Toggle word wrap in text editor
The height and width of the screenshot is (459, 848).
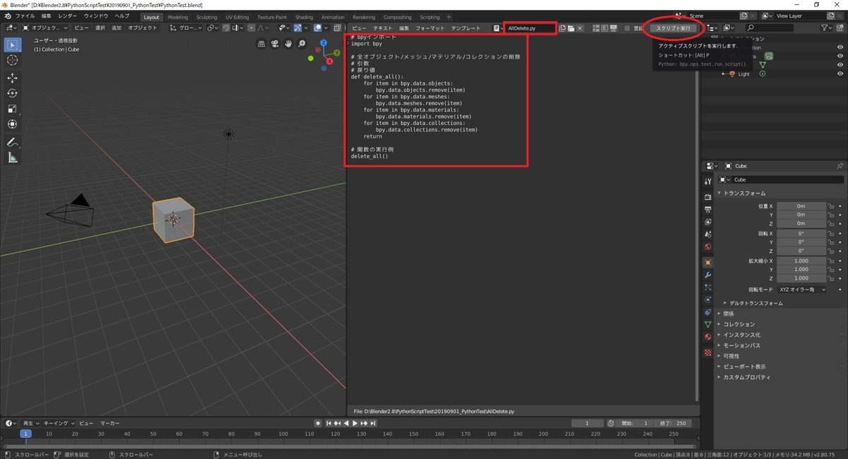coord(606,28)
